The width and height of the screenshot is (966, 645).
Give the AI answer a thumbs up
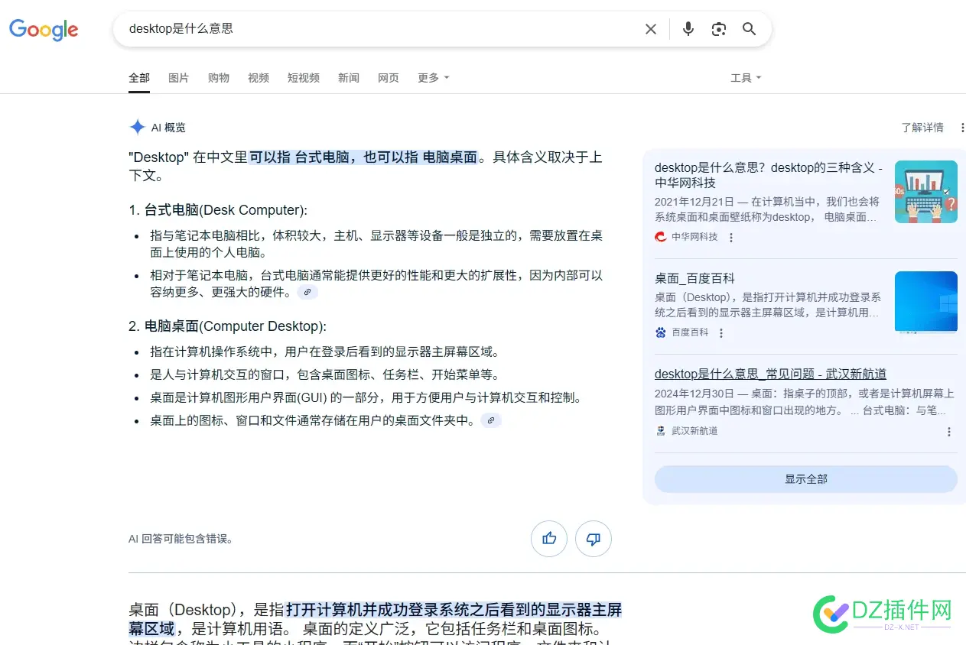point(549,539)
